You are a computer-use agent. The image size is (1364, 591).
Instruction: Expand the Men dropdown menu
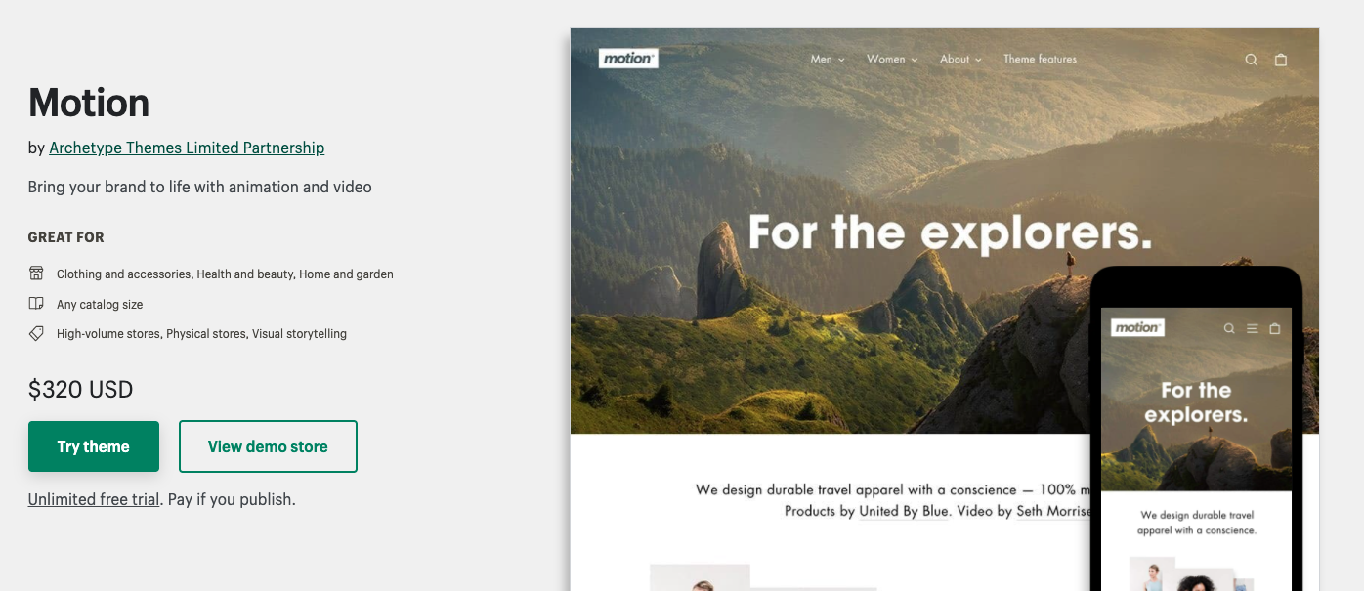tap(828, 59)
